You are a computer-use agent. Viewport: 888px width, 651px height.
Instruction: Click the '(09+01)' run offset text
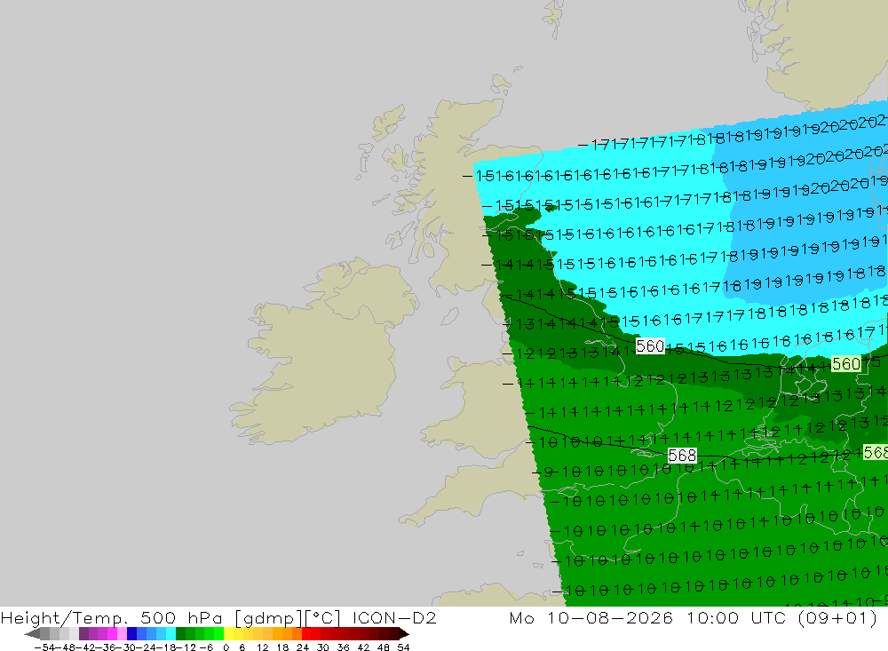(x=837, y=617)
